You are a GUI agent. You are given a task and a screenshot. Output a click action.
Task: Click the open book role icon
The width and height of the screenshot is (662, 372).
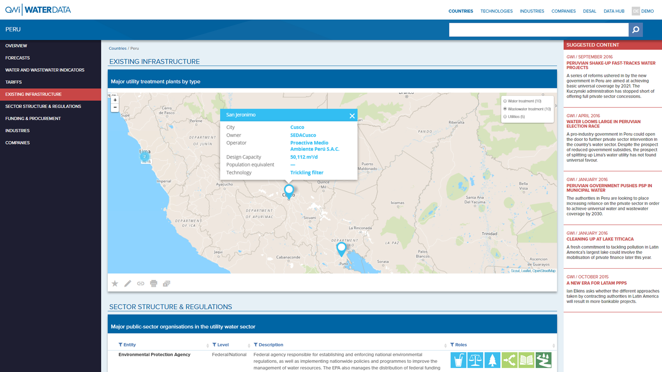click(526, 360)
